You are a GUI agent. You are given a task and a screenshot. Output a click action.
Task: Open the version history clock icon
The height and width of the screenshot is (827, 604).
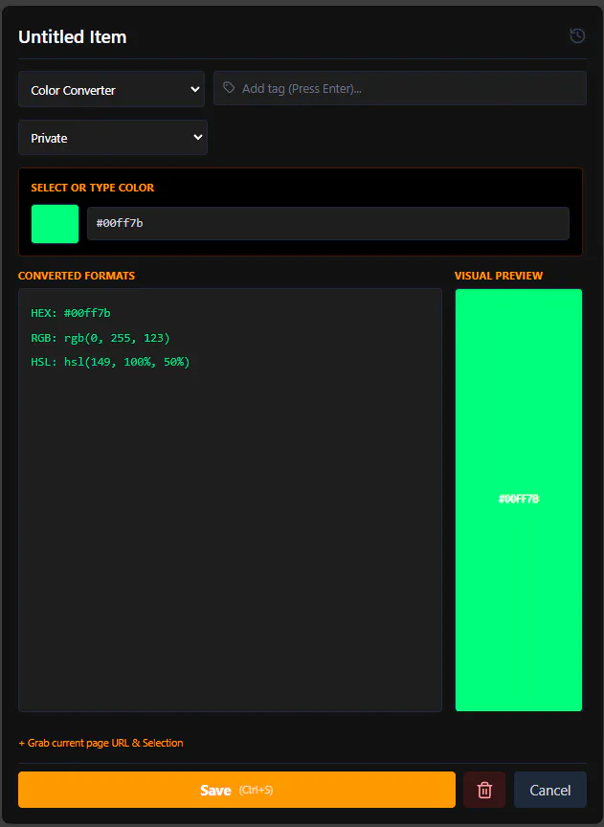pyautogui.click(x=577, y=35)
